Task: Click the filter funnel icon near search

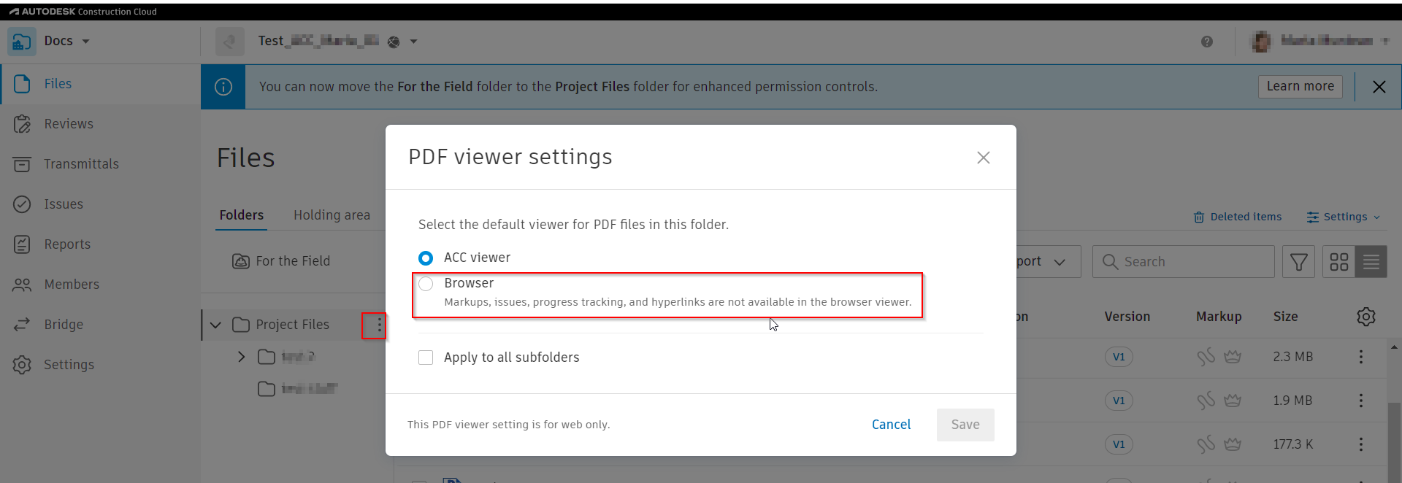Action: 1298,261
